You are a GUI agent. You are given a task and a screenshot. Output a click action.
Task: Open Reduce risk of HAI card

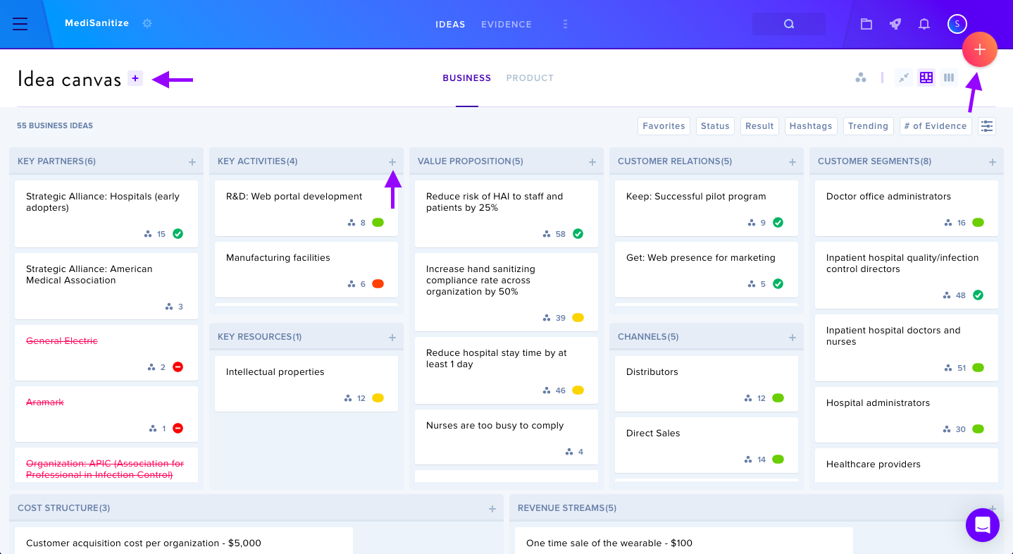[506, 214]
